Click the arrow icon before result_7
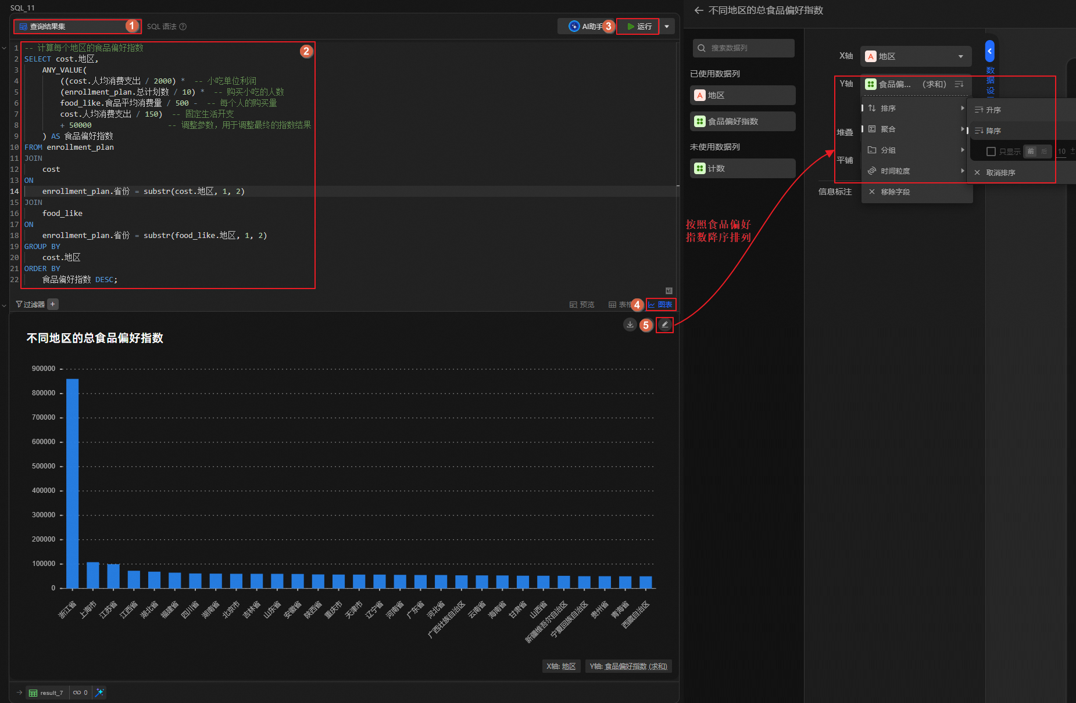Image resolution: width=1076 pixels, height=703 pixels. 19,693
